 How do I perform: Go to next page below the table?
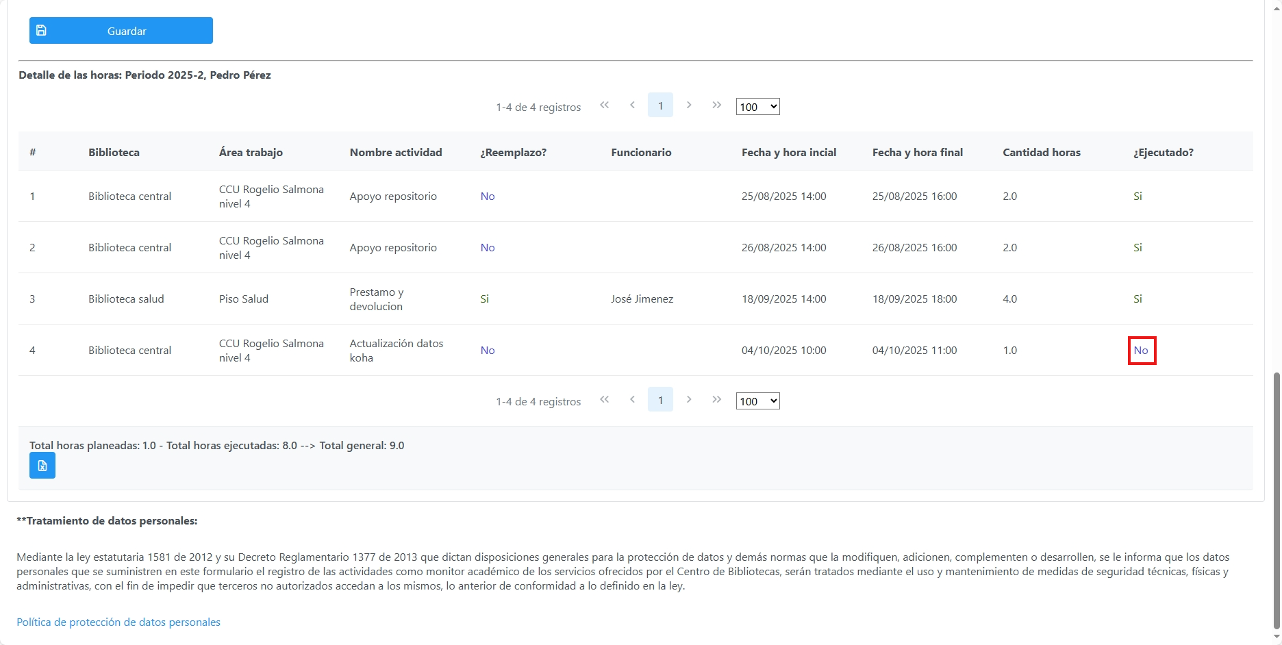[689, 400]
